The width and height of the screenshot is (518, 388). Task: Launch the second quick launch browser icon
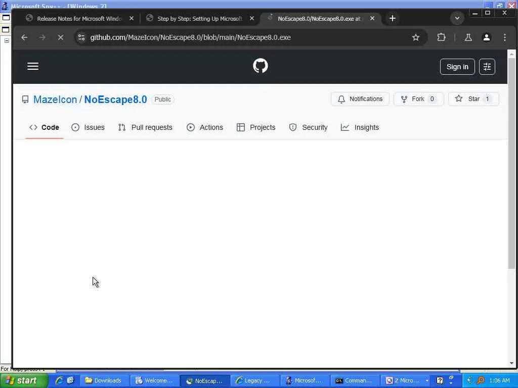(x=70, y=380)
